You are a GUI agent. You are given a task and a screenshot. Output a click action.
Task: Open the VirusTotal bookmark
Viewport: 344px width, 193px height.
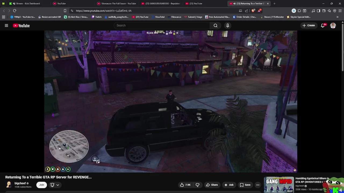(x=158, y=17)
